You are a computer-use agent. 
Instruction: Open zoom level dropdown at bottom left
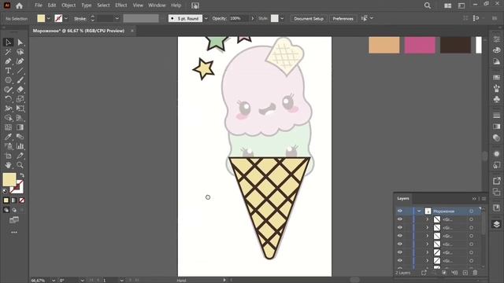point(54,281)
